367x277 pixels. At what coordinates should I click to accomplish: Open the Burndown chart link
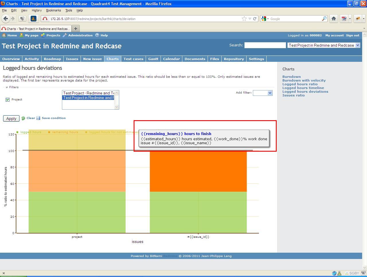pyautogui.click(x=292, y=77)
